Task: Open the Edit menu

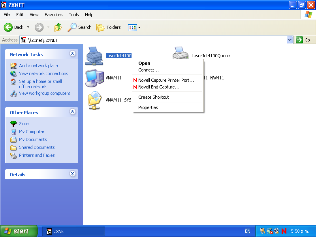Action: click(20, 15)
